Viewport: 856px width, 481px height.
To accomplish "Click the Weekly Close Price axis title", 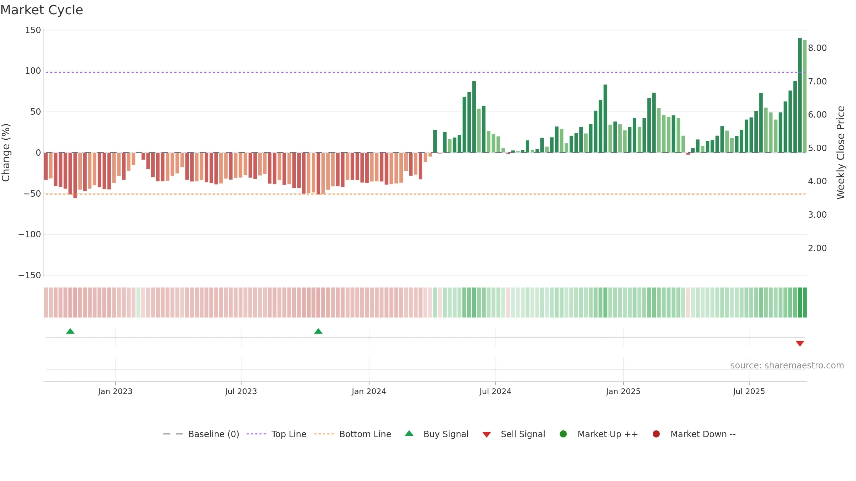I will [841, 152].
